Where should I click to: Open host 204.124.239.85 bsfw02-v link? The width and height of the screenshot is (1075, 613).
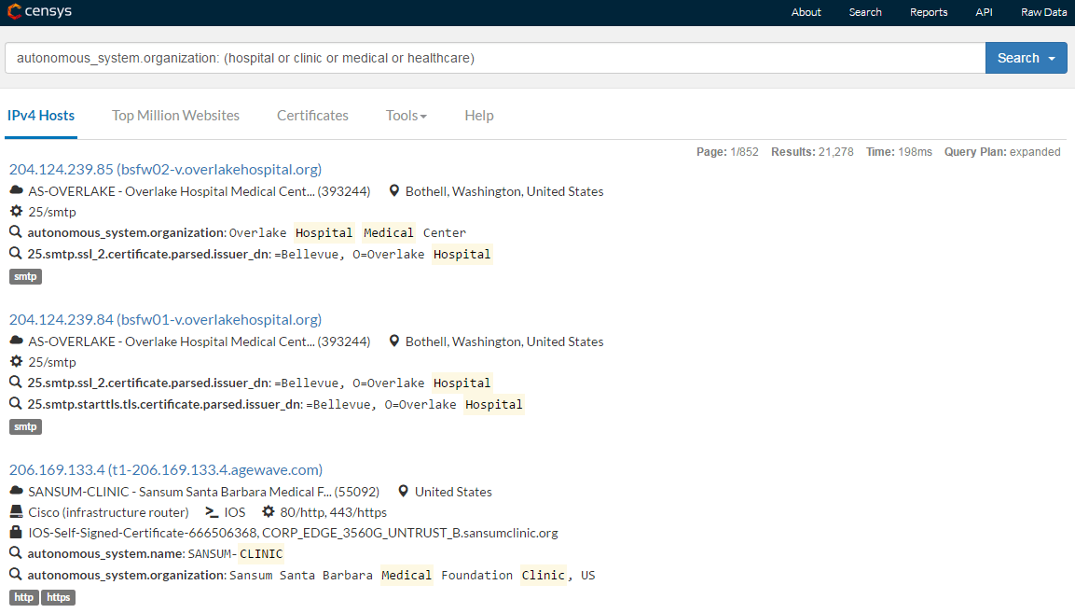click(x=165, y=169)
